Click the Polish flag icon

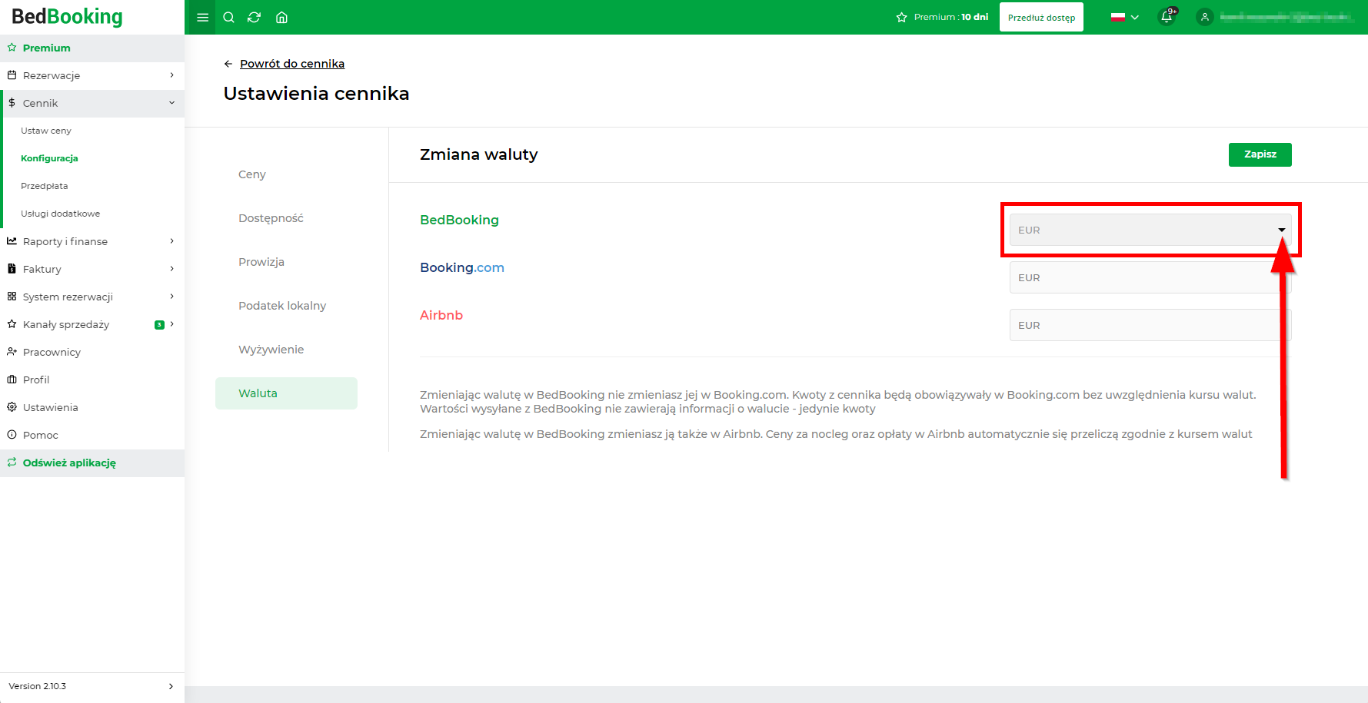point(1118,17)
